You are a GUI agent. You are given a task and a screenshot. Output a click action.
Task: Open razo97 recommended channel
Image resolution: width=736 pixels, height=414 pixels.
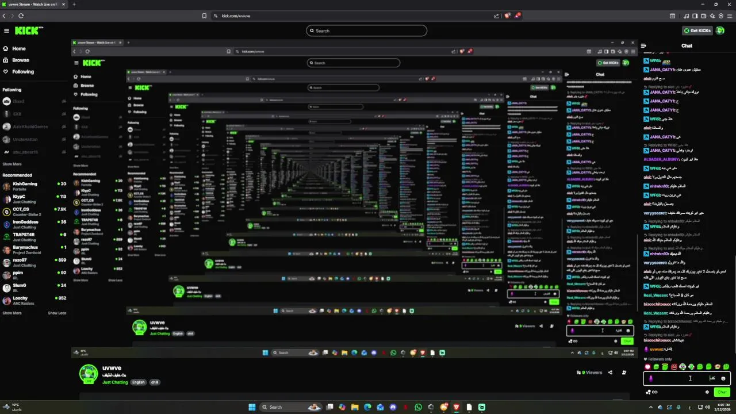[34, 262]
